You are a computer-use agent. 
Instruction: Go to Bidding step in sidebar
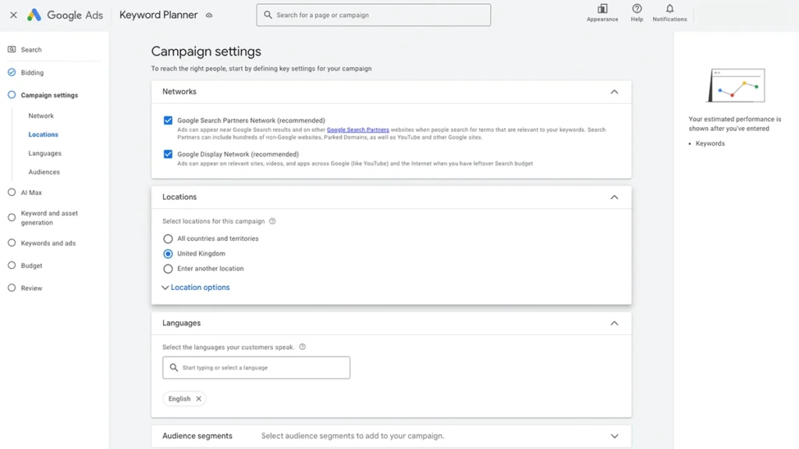[32, 72]
